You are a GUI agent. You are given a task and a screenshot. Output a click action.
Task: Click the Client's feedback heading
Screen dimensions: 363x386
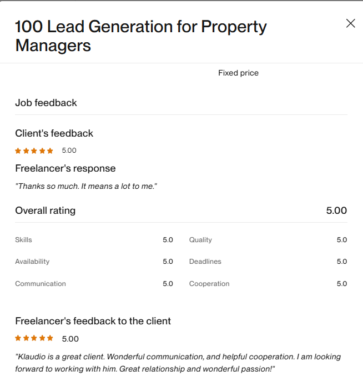[x=54, y=133]
